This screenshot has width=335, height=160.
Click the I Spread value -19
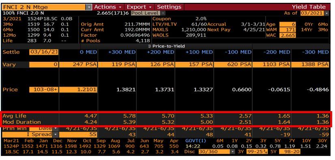pyautogui.click(x=286, y=135)
